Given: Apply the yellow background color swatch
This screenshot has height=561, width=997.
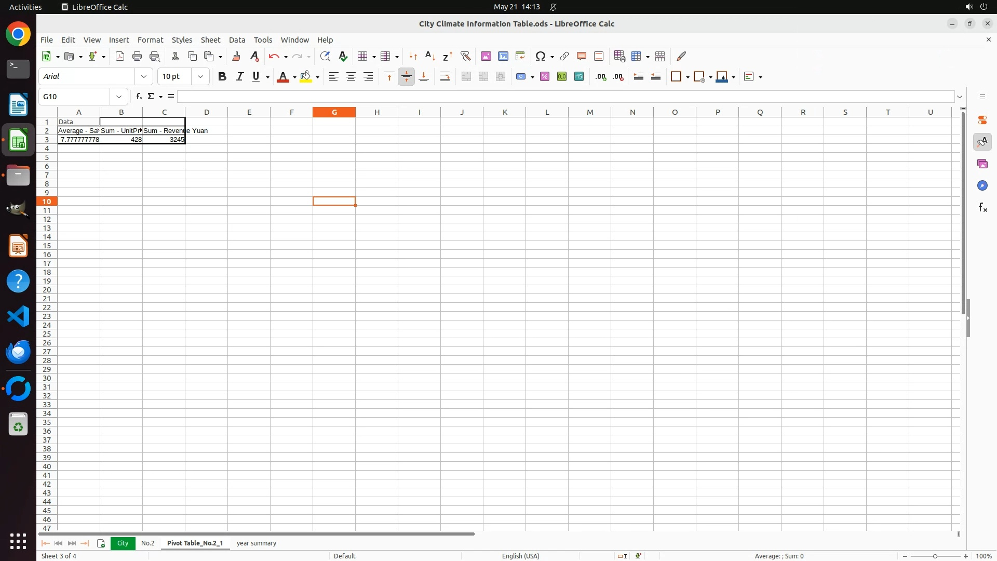Looking at the screenshot, I should tap(306, 77).
